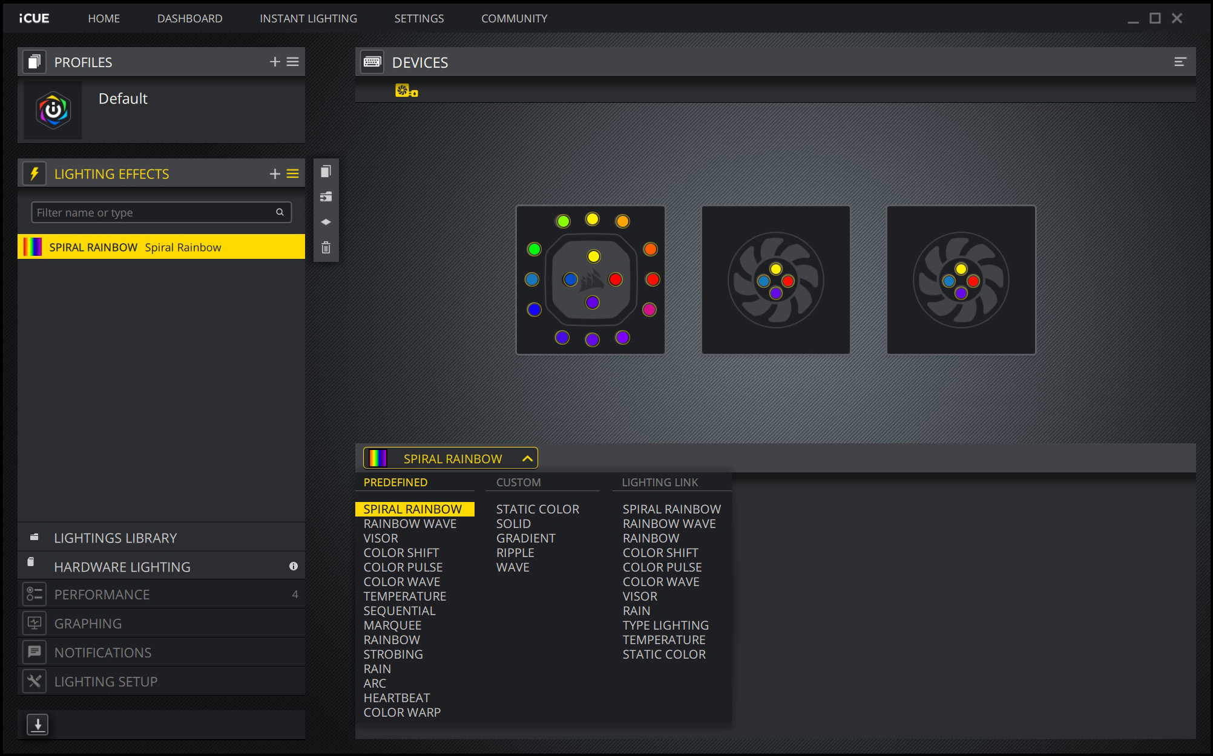Image resolution: width=1213 pixels, height=756 pixels.
Task: Switch to the Custom effects tab
Action: click(518, 482)
